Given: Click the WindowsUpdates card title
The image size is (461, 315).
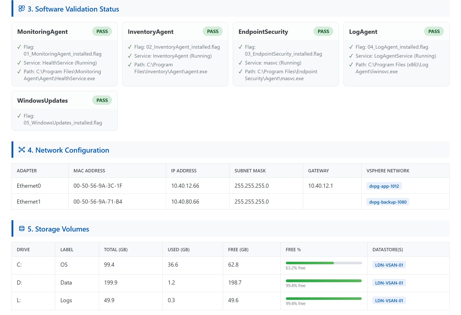Looking at the screenshot, I should coord(43,100).
